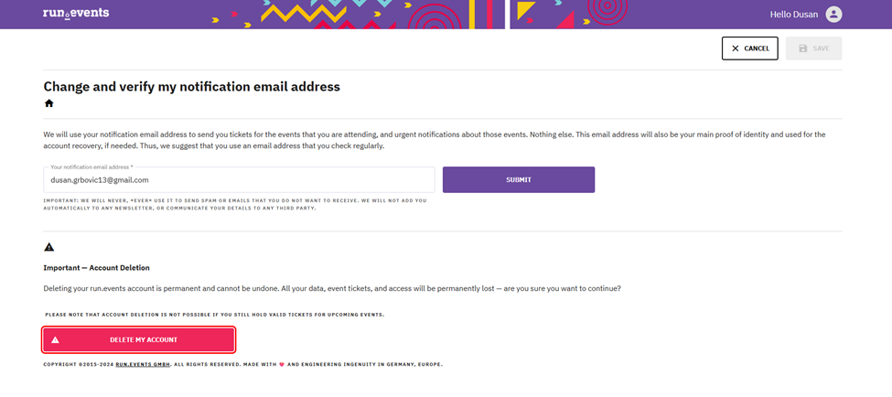Click the warning triangle above Account Deletion
This screenshot has width=892, height=397.
(x=49, y=247)
